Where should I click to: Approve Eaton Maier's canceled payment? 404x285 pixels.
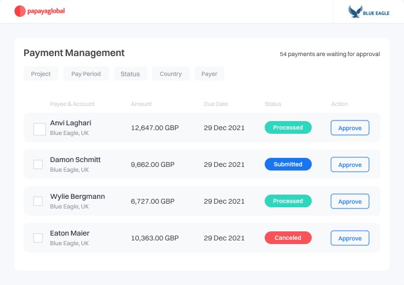tap(350, 238)
